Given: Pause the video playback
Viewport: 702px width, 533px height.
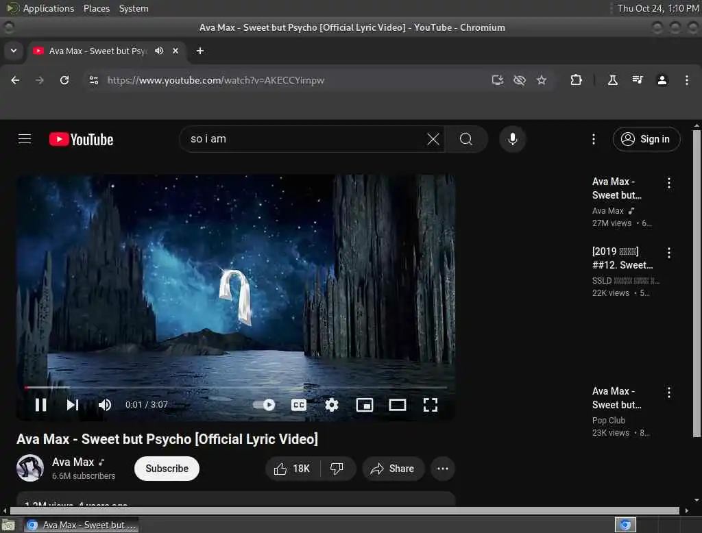Looking at the screenshot, I should tap(40, 405).
